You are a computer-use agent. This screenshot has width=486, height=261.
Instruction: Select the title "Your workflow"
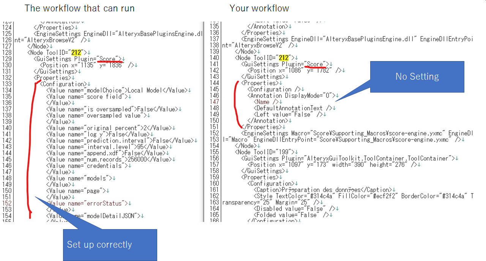tap(259, 8)
